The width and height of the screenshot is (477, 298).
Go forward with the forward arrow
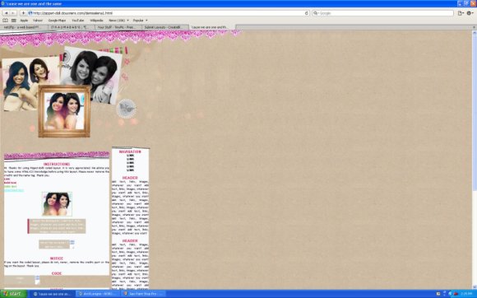pyautogui.click(x=13, y=13)
